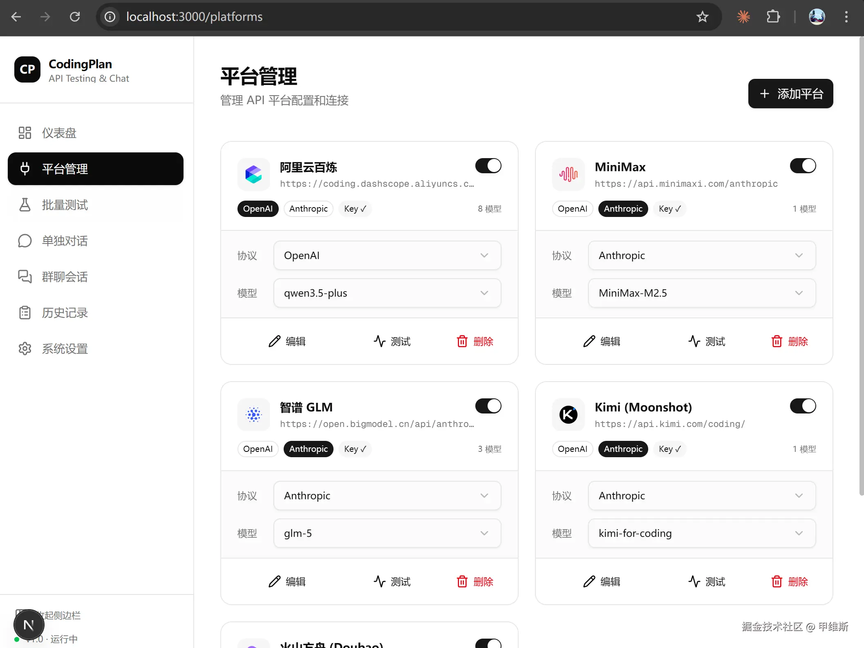
Task: Click the Kimi K logo icon
Action: pyautogui.click(x=568, y=415)
